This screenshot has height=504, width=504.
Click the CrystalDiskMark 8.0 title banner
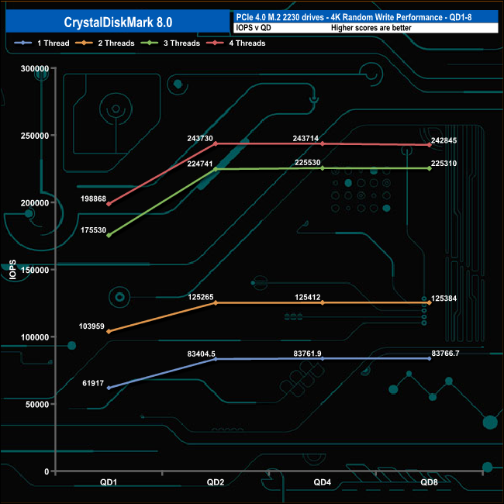(x=118, y=22)
